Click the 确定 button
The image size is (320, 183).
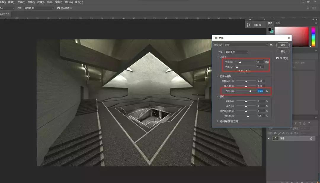(283, 45)
